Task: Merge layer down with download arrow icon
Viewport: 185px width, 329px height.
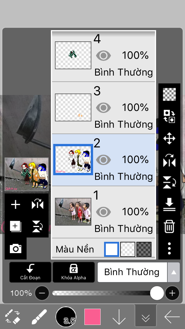Action: coord(169,204)
